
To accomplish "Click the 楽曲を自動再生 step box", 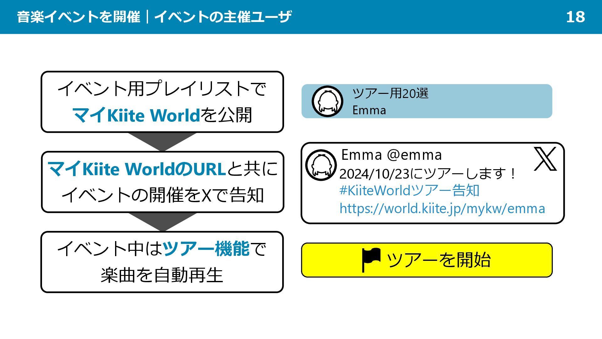I will point(162,262).
